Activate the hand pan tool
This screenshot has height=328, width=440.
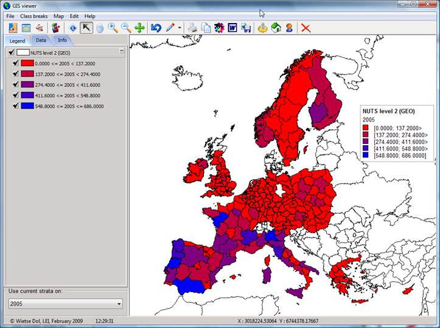100,27
